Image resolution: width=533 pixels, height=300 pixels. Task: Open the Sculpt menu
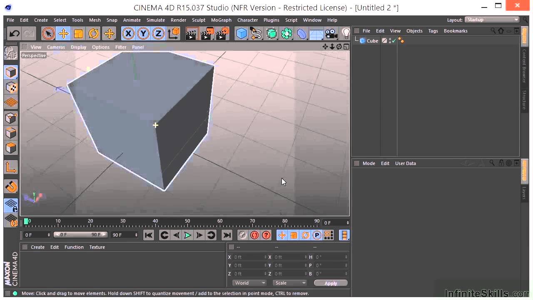coord(199,20)
